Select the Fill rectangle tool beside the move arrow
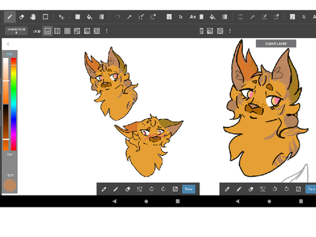Image resolution: width=316 pixels, height=237 pixels. pyautogui.click(x=78, y=17)
